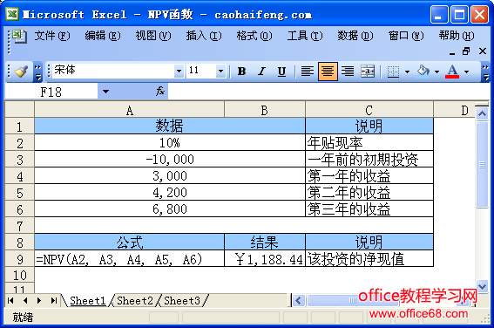Click vertical scrollbar down arrow

tap(482, 286)
